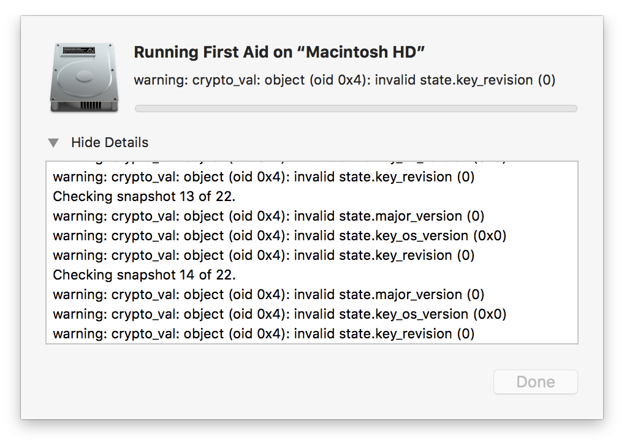Select the "Checking snapshot 14 of 22" log line
Screen dimensions: 624x445
point(144,275)
